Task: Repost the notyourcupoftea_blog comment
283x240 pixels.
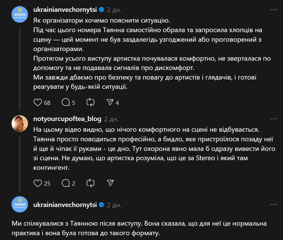Action: 91,183
